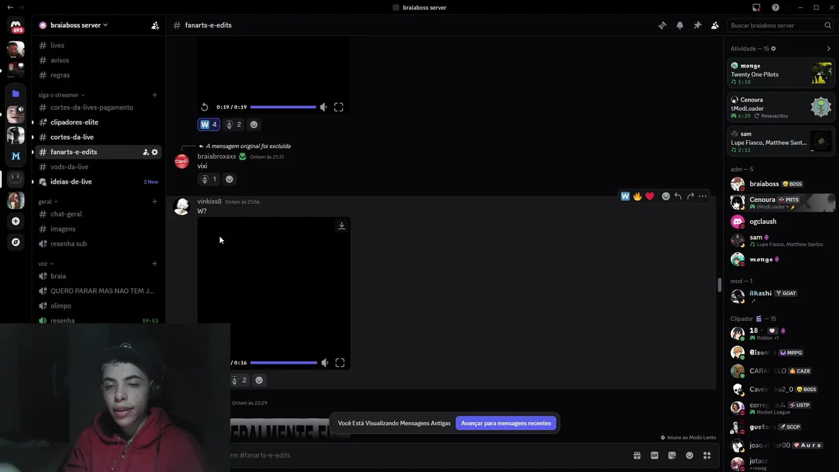Enter fullscreen on the 0:19 video
The width and height of the screenshot is (839, 472).
tap(339, 107)
